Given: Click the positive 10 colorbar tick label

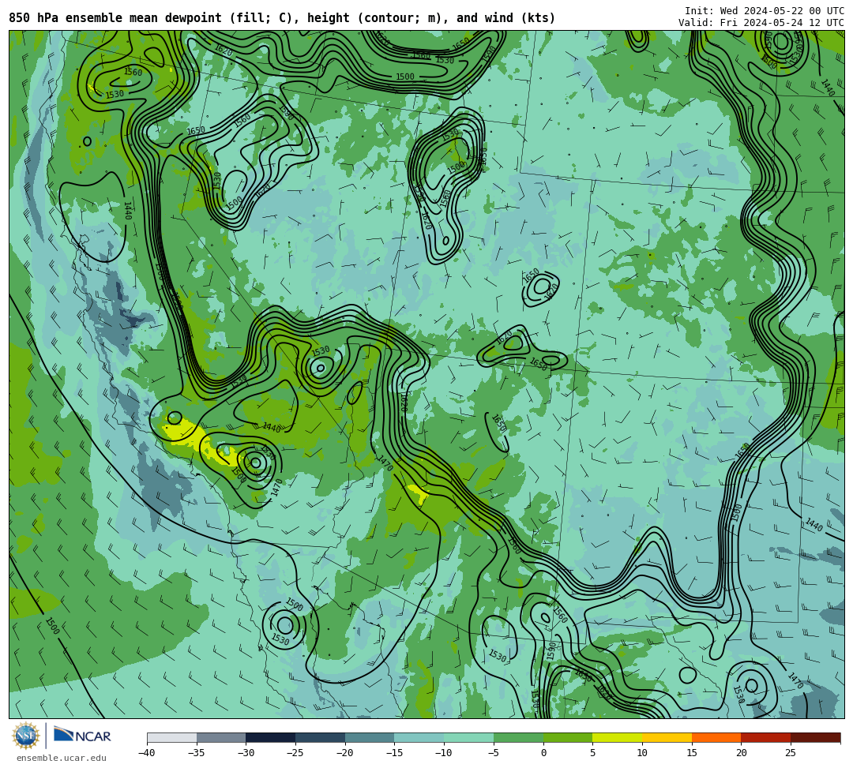Looking at the screenshot, I should (x=642, y=753).
